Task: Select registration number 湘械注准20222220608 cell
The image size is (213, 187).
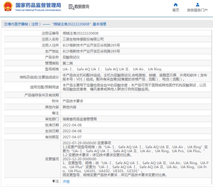Action: (80, 33)
